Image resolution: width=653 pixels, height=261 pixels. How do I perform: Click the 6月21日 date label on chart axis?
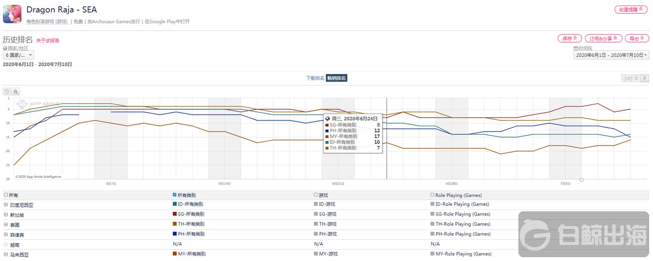coord(338,184)
